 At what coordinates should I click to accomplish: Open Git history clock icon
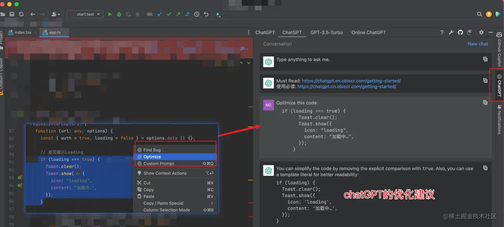(197, 14)
